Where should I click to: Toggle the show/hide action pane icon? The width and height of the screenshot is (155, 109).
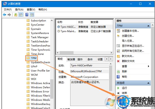tap(32, 15)
